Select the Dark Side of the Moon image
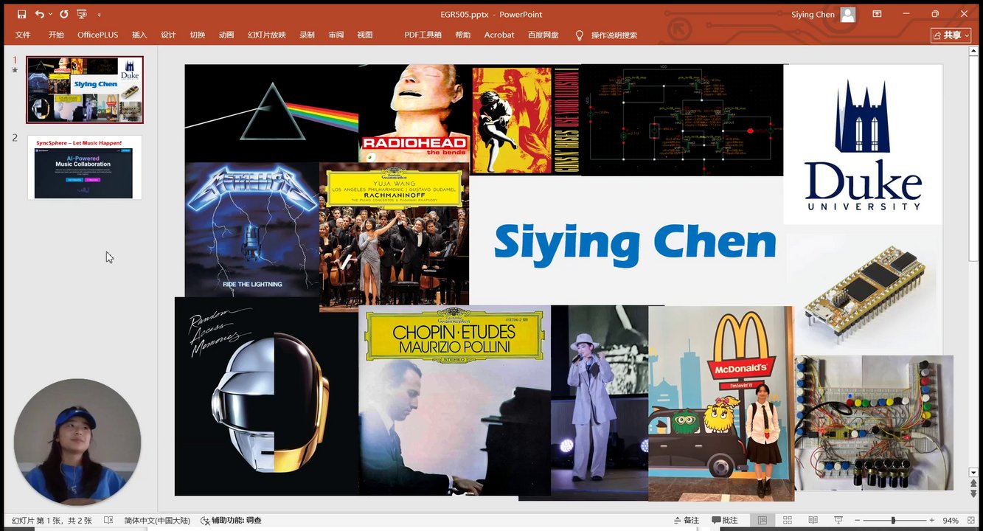Image resolution: width=983 pixels, height=531 pixels. tap(271, 113)
